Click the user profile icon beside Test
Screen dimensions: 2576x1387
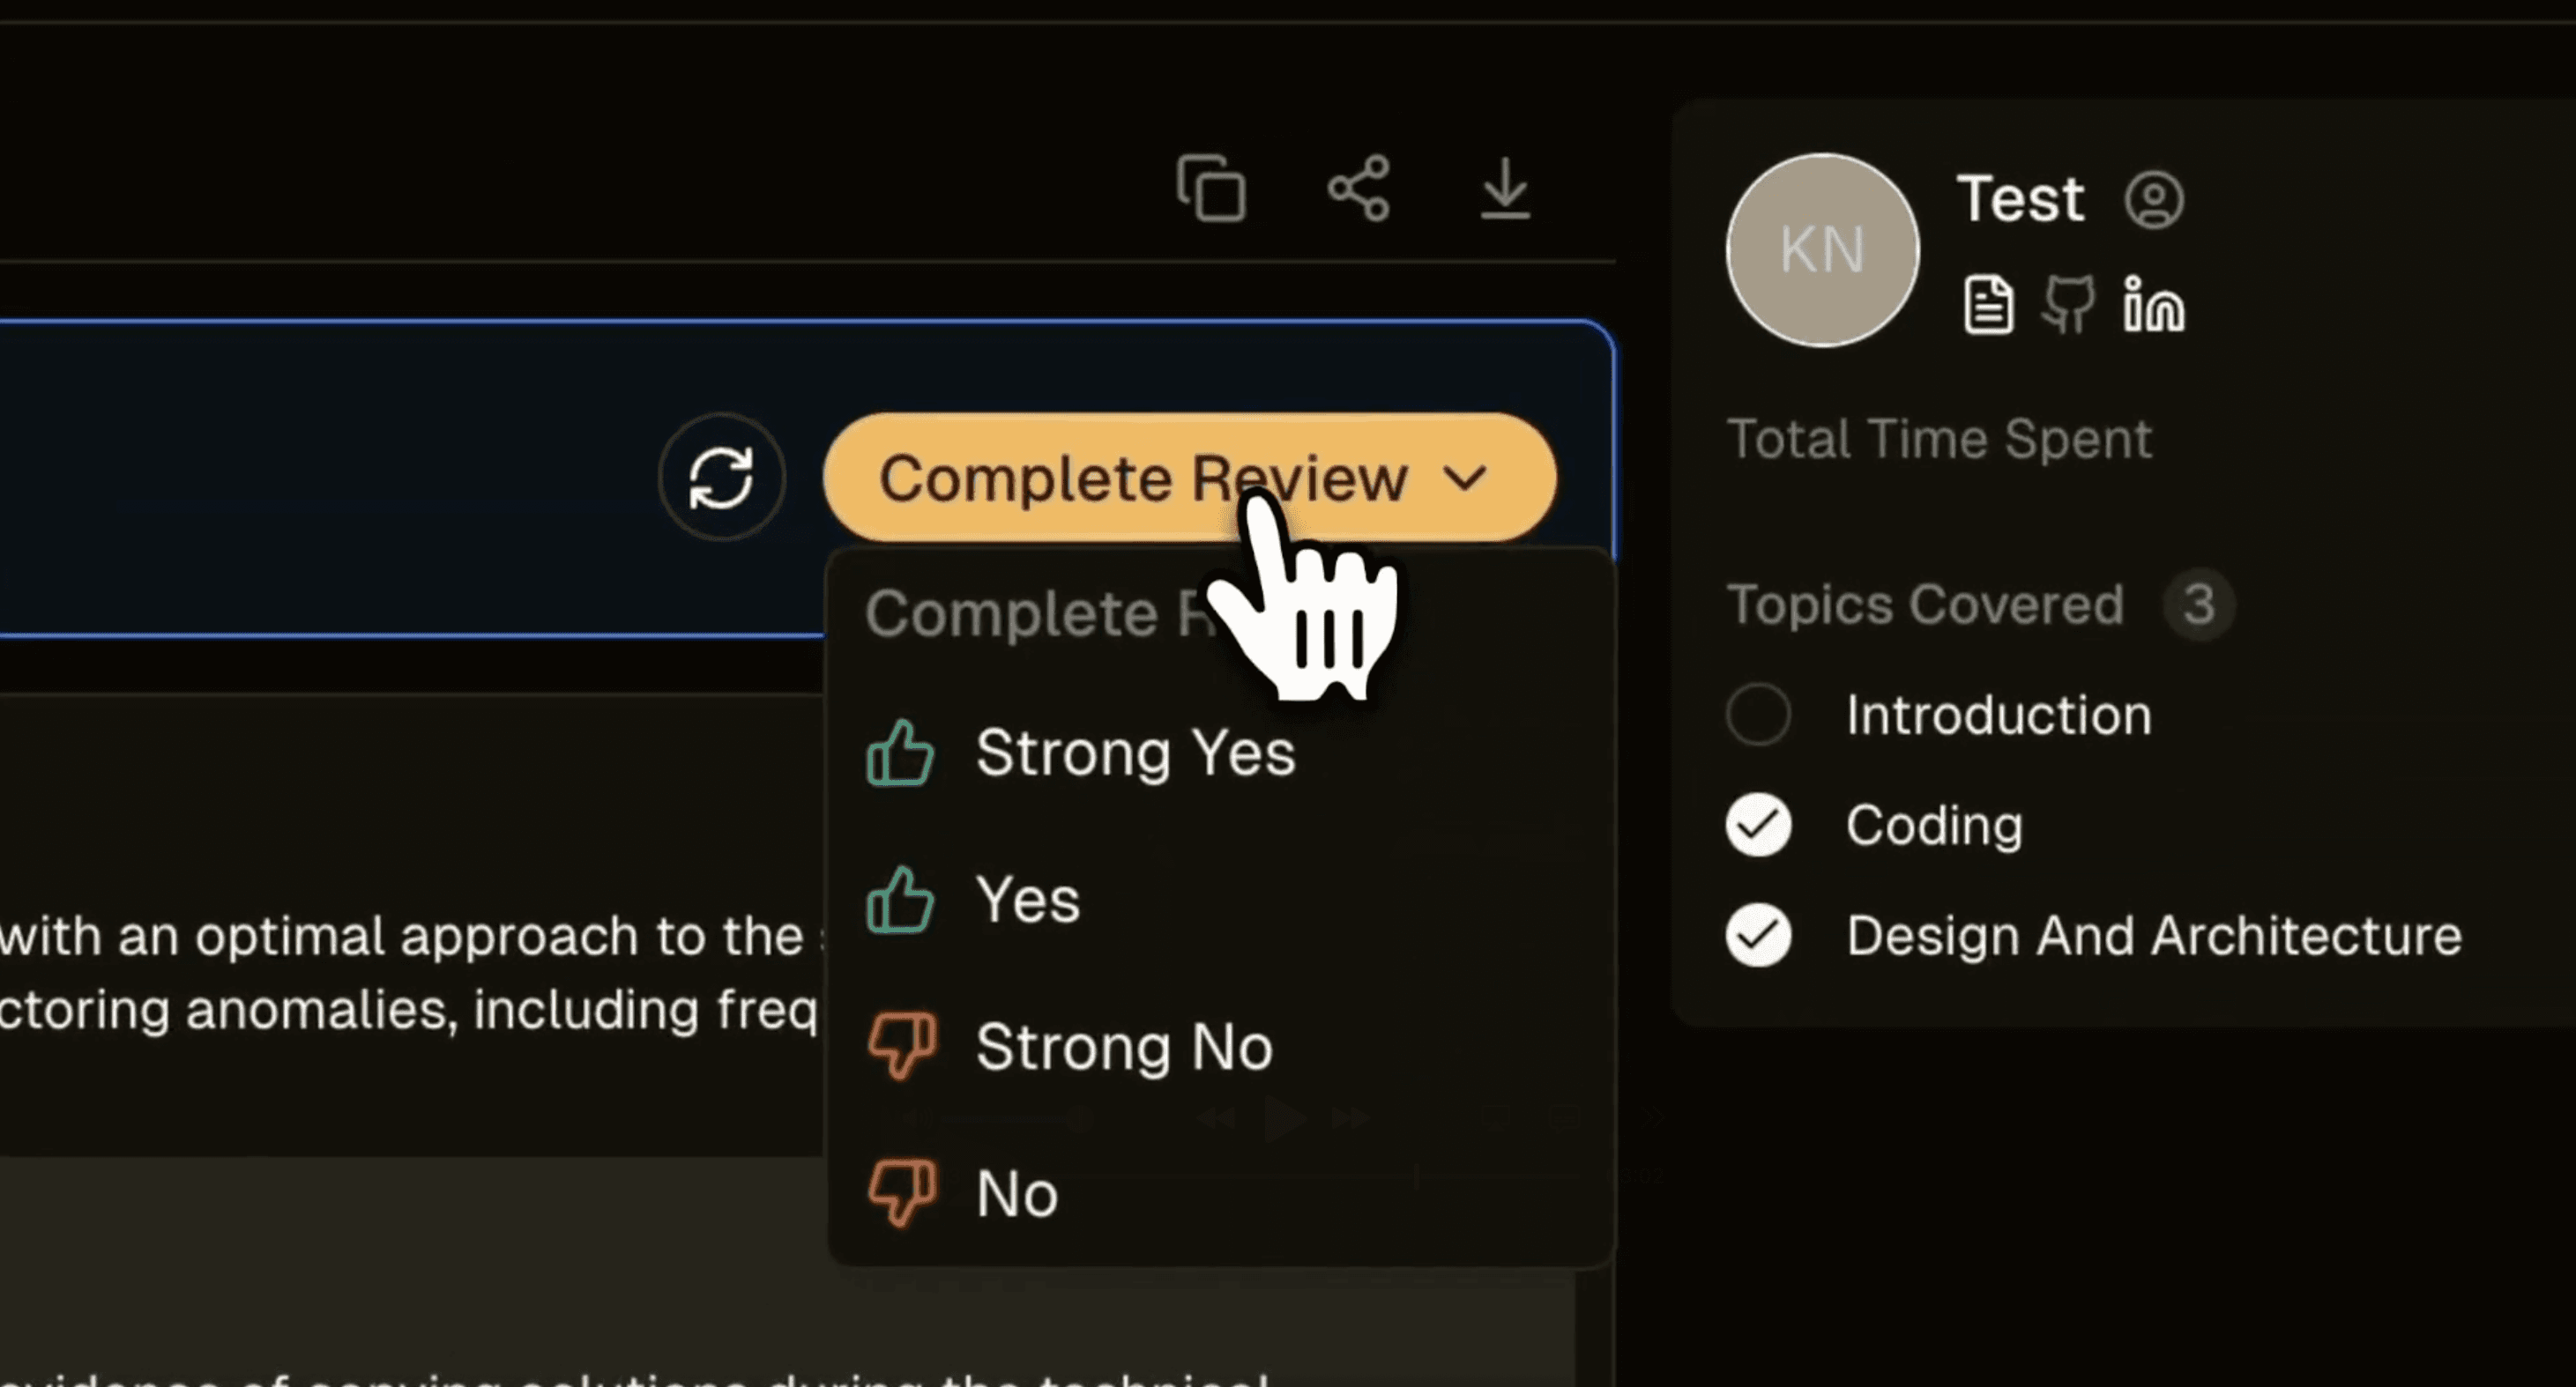pos(2155,198)
